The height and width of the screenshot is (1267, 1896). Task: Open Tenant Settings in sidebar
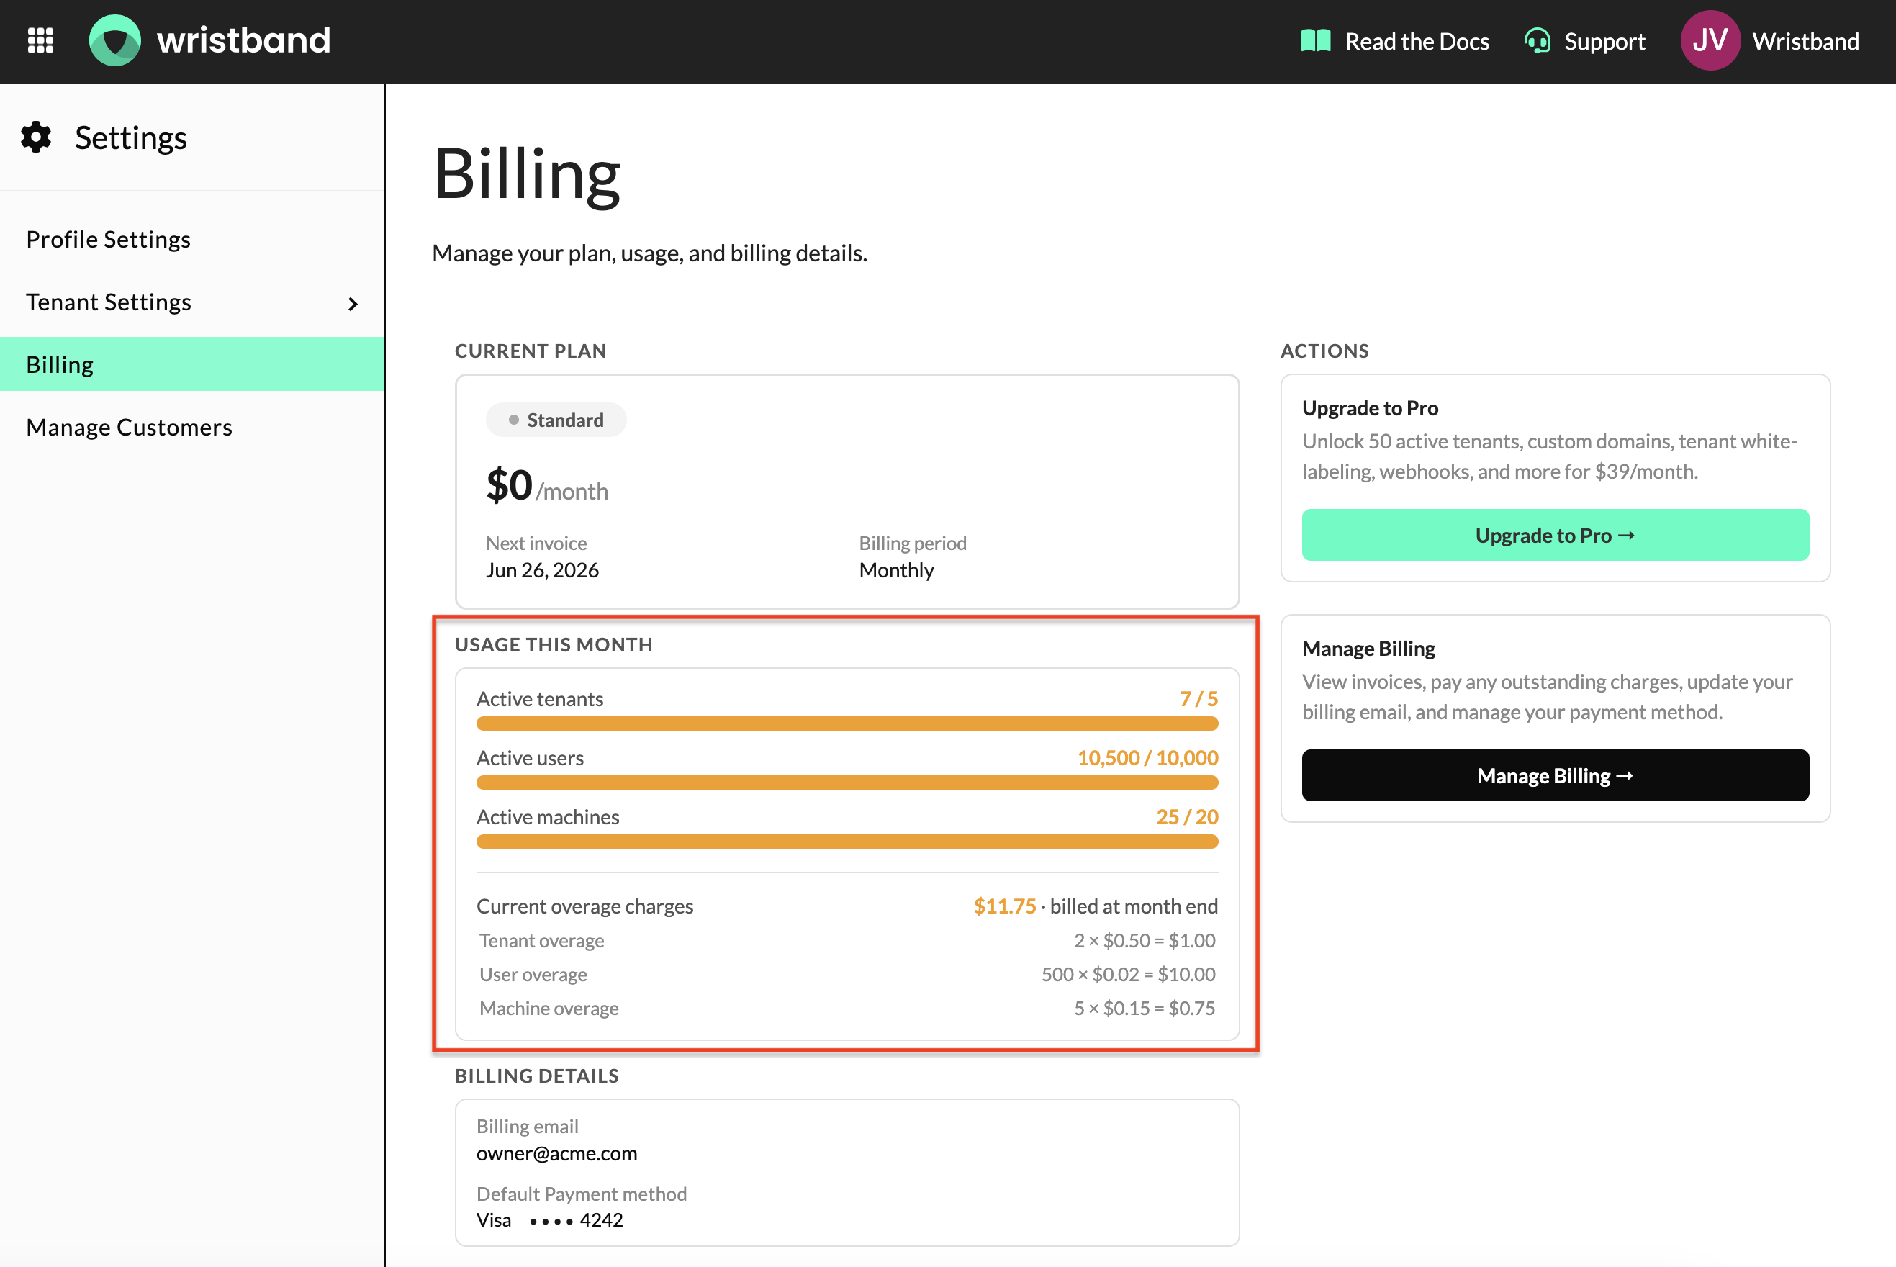coord(192,302)
